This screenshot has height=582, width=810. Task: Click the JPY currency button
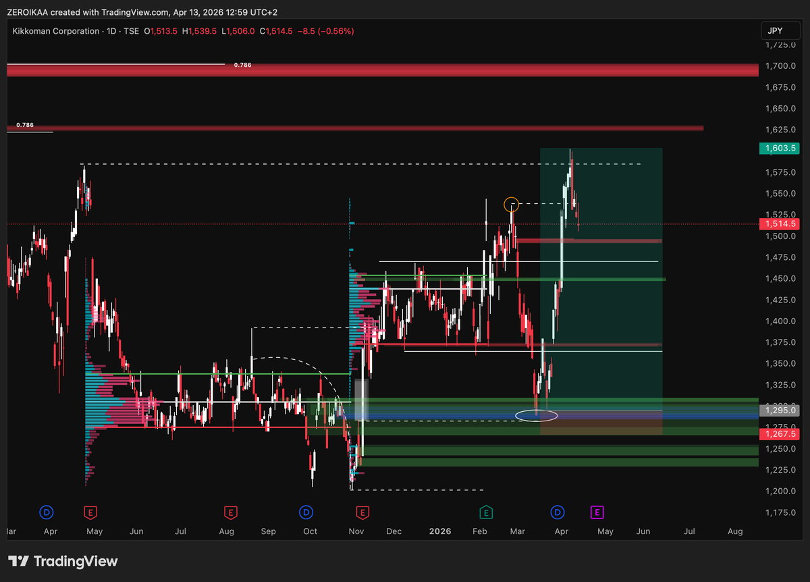click(x=780, y=31)
